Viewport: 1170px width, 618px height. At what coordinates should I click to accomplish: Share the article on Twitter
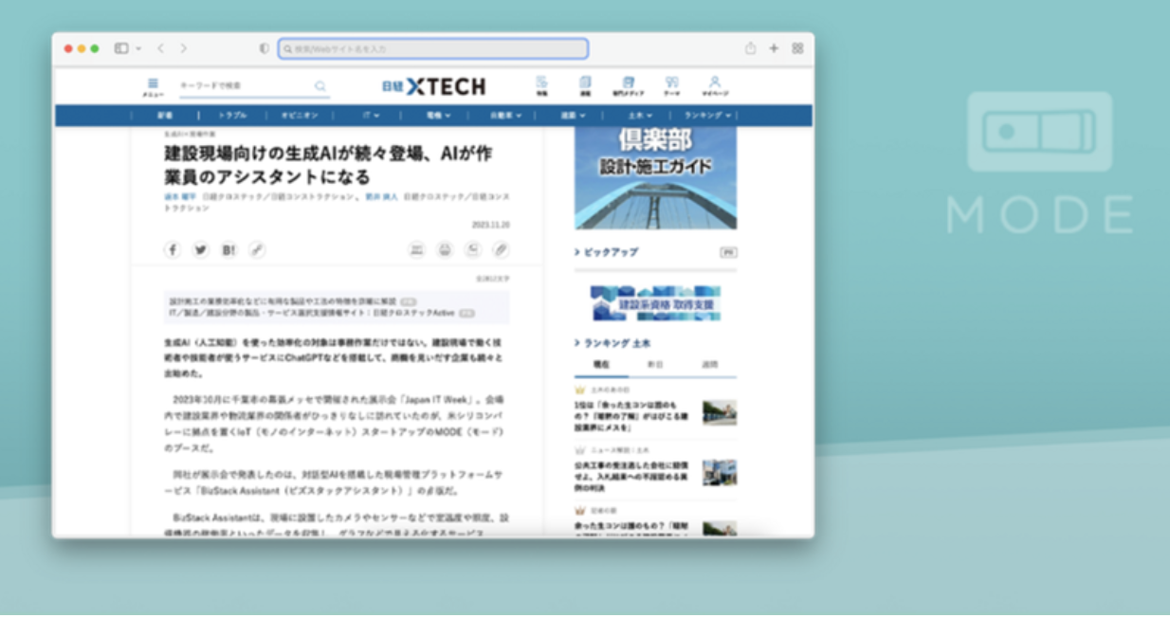[x=200, y=250]
